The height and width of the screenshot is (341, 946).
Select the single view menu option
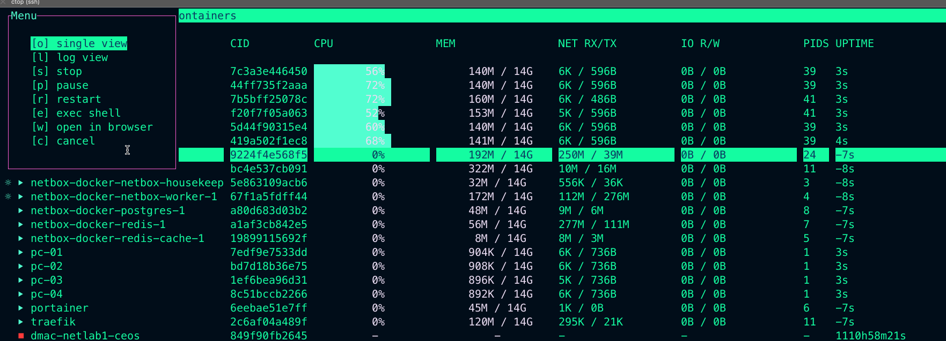(79, 43)
